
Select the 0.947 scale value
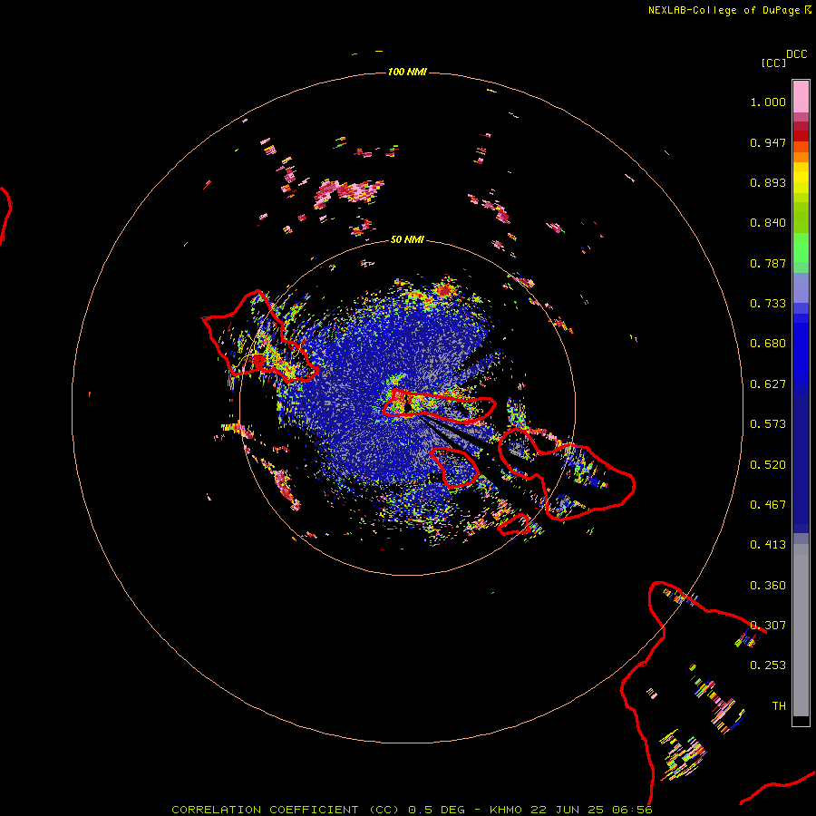point(768,142)
